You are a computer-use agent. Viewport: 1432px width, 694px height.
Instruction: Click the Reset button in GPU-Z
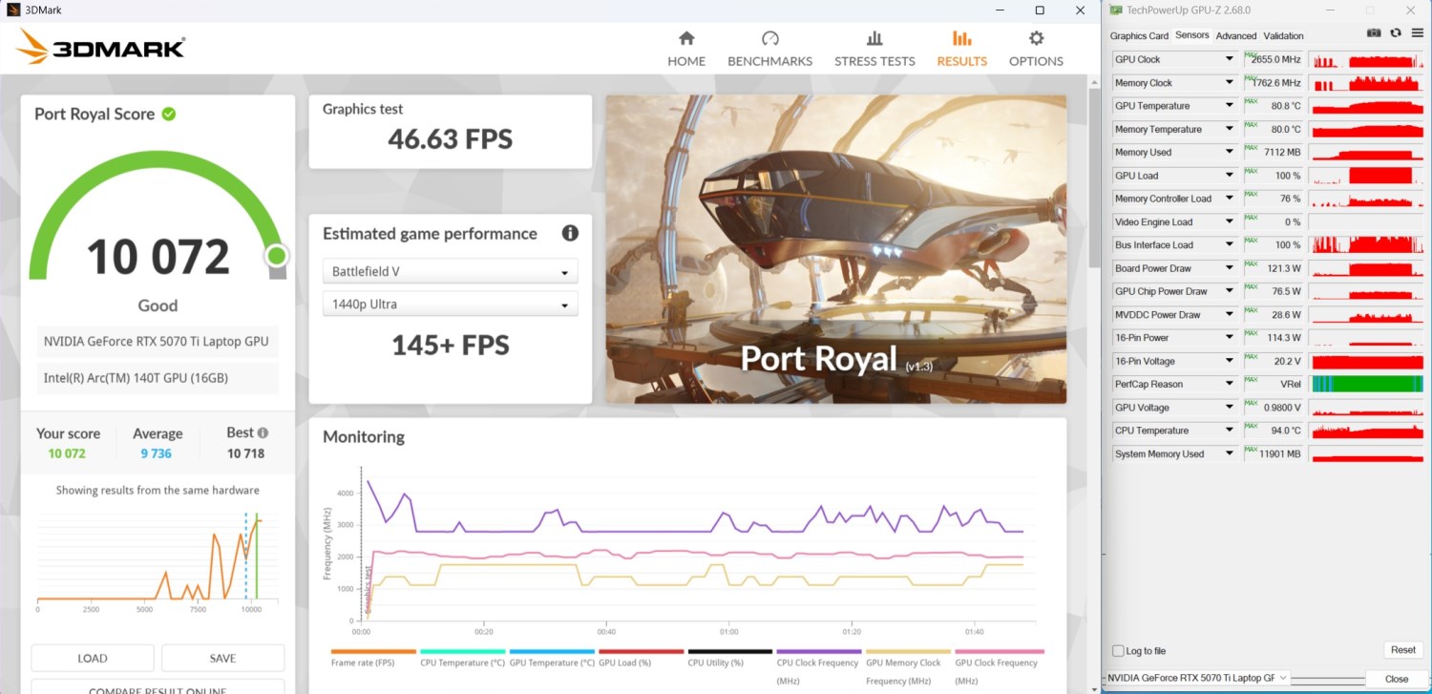pyautogui.click(x=1402, y=650)
